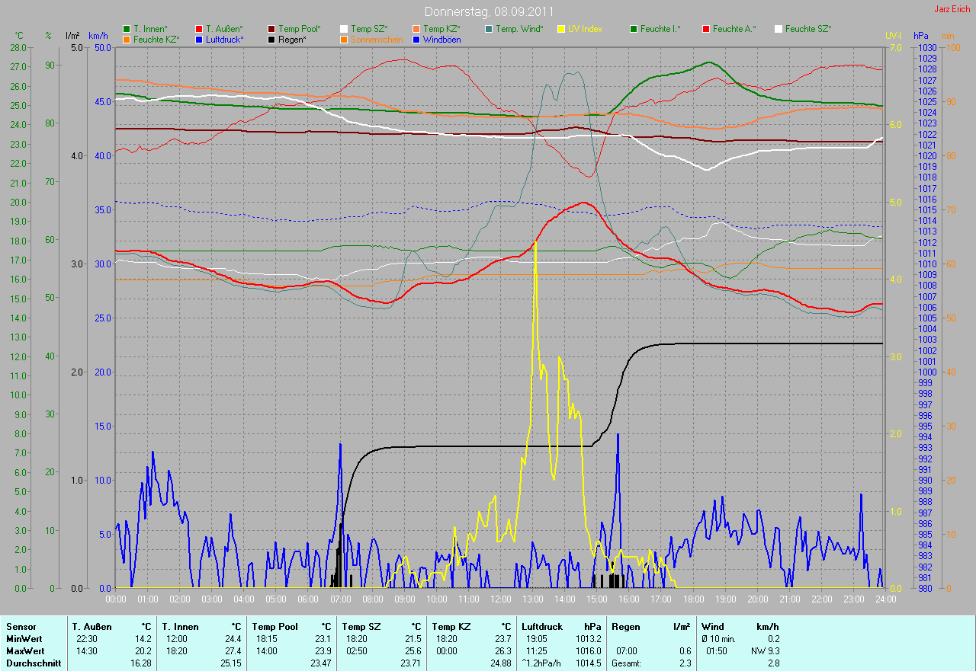Click the 'Wind' column header in table
The image size is (976, 671).
(x=713, y=627)
